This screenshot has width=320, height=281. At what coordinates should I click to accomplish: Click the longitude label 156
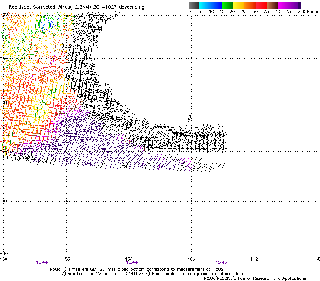pos(129,259)
